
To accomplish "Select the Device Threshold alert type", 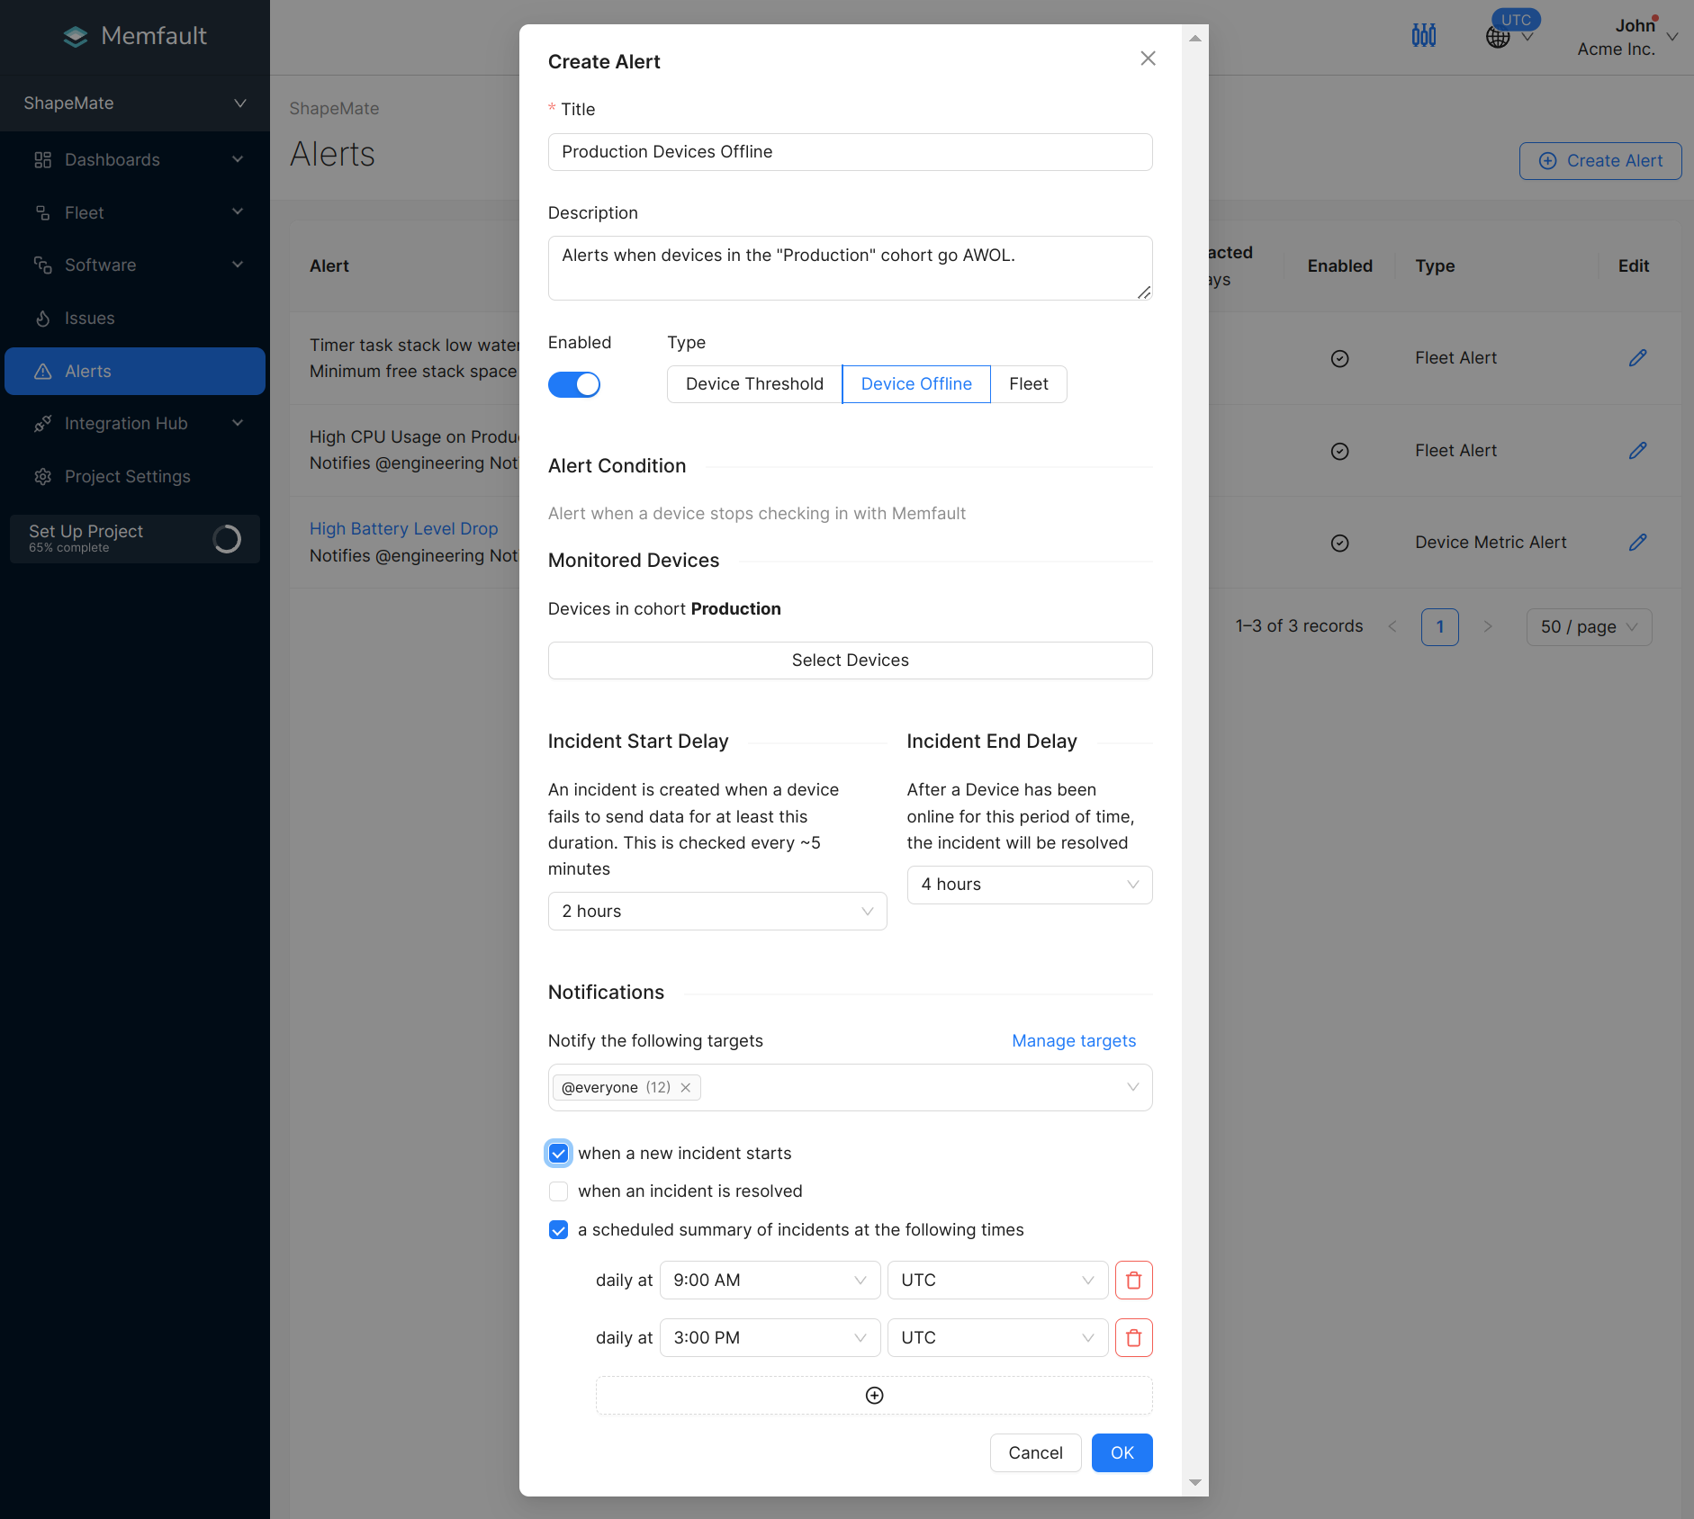I will [x=754, y=384].
